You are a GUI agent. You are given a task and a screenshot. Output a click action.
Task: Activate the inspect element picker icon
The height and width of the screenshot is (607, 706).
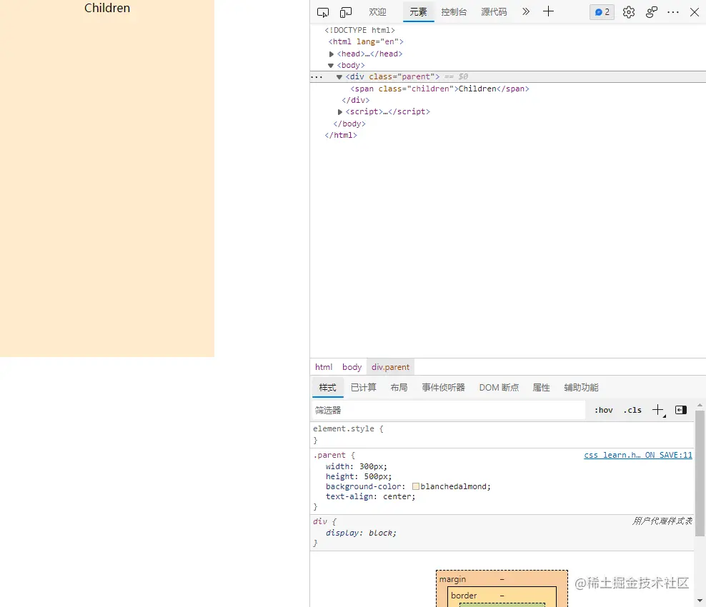click(x=323, y=12)
